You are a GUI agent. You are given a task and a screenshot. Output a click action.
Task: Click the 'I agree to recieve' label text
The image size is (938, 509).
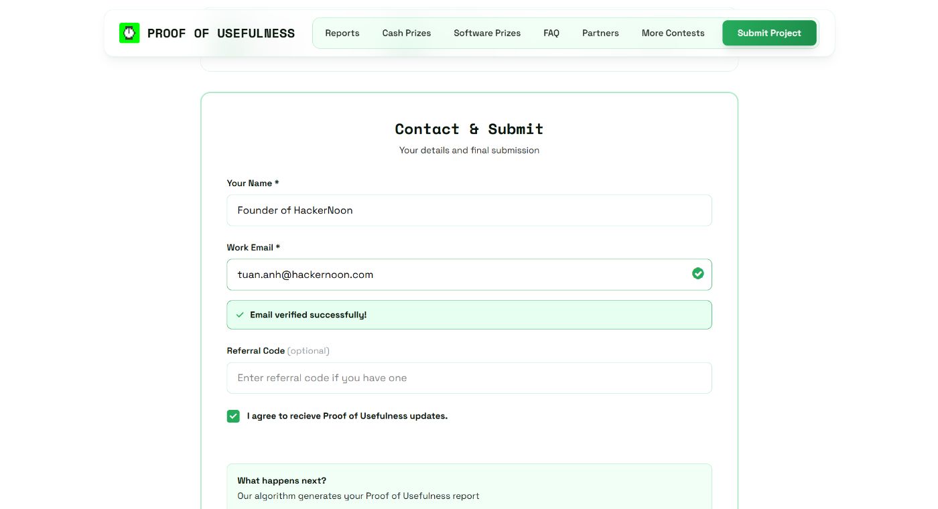point(347,416)
